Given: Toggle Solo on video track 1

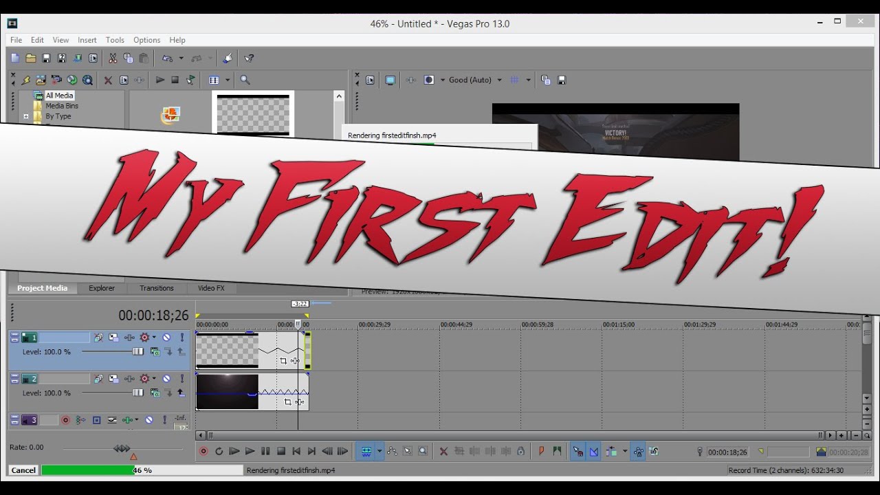Looking at the screenshot, I should pos(182,338).
